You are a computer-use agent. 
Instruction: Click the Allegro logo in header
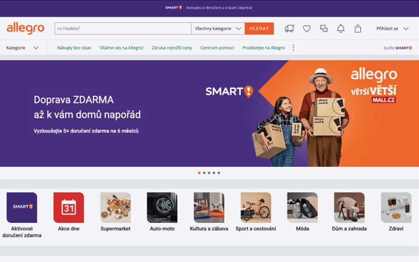(x=25, y=28)
